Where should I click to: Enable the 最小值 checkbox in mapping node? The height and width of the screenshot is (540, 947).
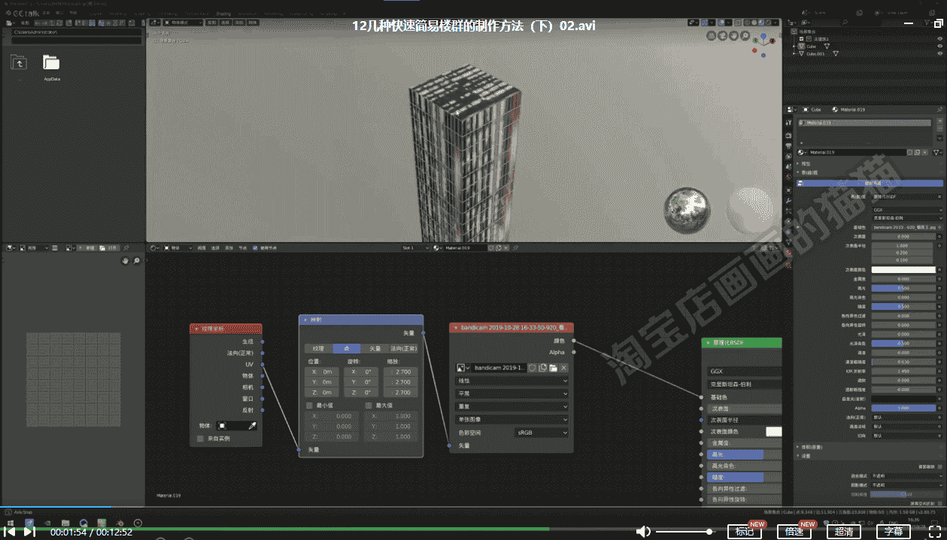click(x=308, y=405)
